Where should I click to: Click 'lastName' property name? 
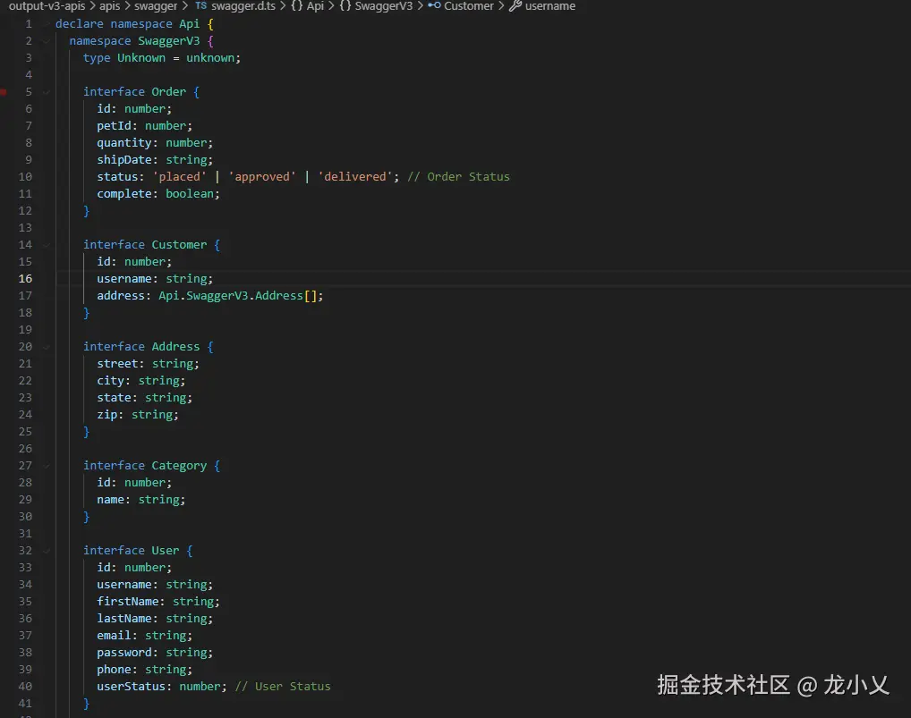(x=124, y=618)
